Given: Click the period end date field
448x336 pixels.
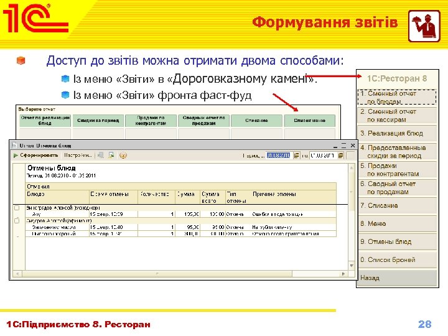Looking at the screenshot, I should pyautogui.click(x=323, y=155).
